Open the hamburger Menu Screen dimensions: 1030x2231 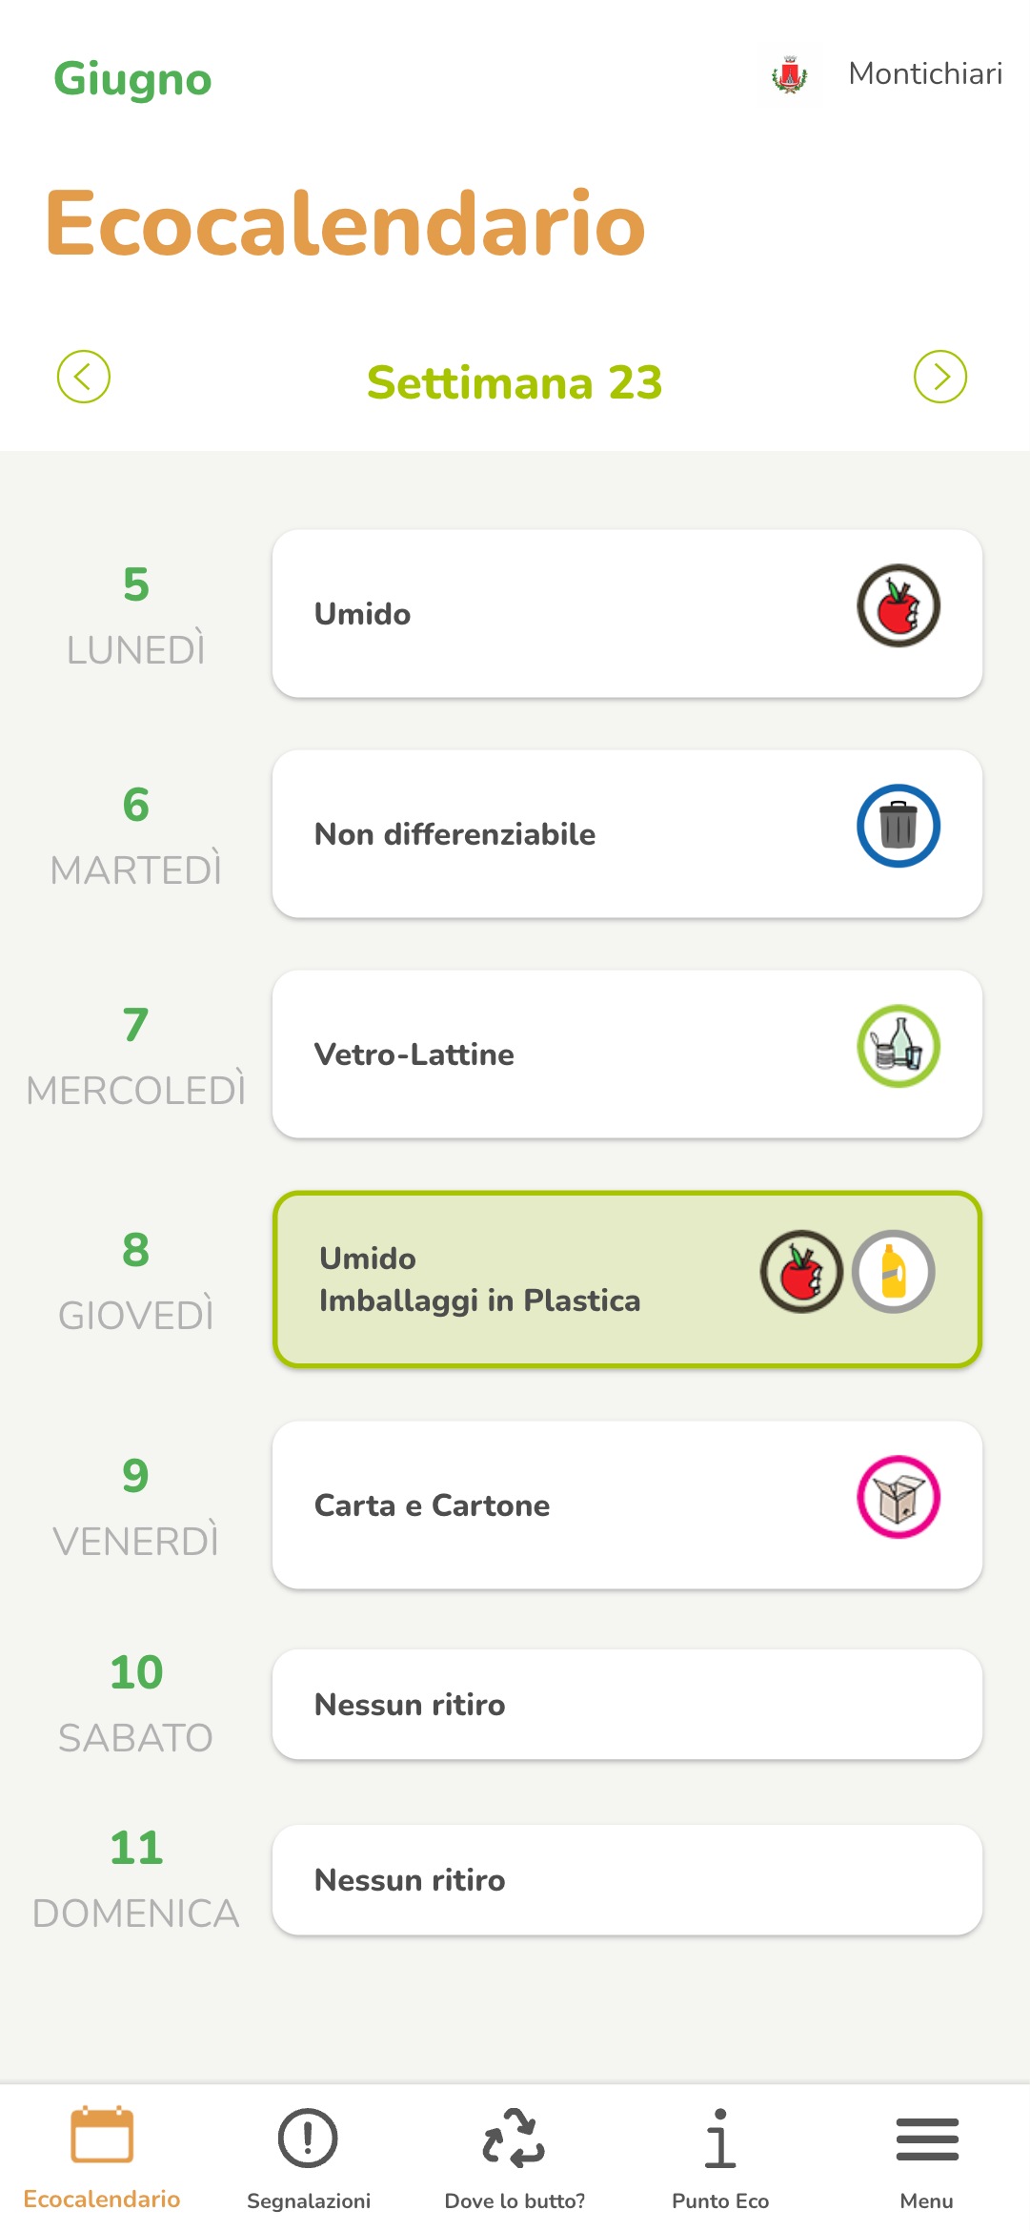[x=926, y=2157]
